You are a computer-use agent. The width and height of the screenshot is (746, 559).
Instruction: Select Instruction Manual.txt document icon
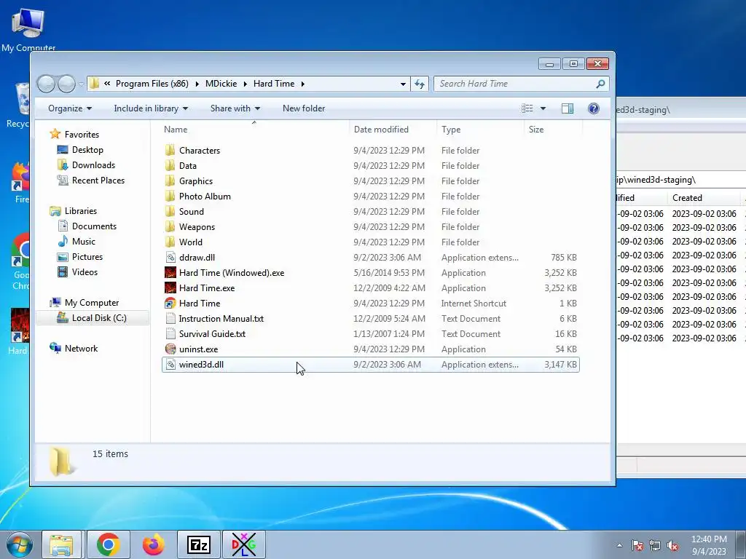(x=170, y=319)
